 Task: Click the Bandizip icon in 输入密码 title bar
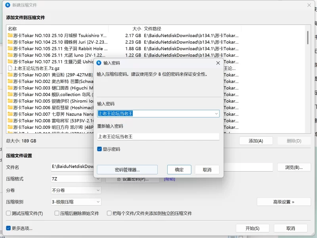99,62
